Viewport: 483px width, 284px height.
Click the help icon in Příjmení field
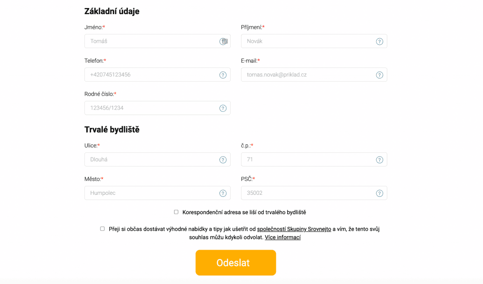pos(379,42)
